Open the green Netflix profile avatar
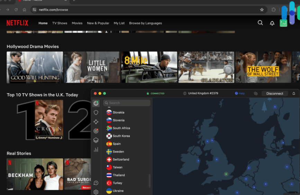Viewport: 300px width, 195px height. pos(283,23)
